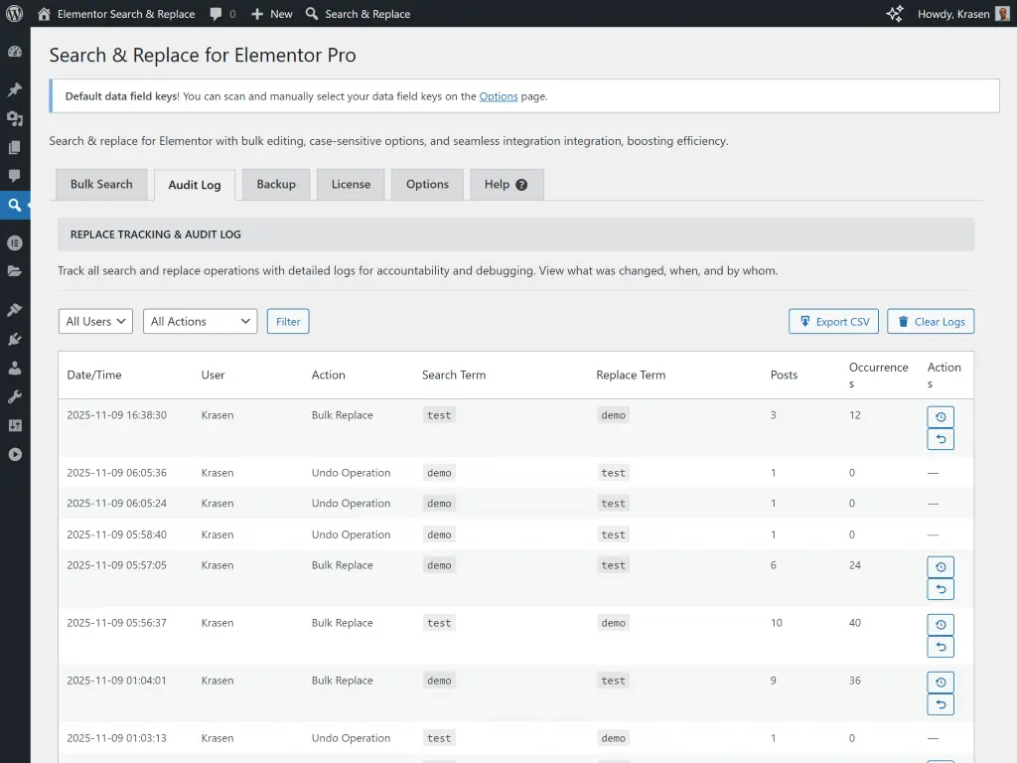This screenshot has height=763, width=1017.
Task: Click the history clock icon on the 05:57:05 row
Action: pyautogui.click(x=941, y=566)
